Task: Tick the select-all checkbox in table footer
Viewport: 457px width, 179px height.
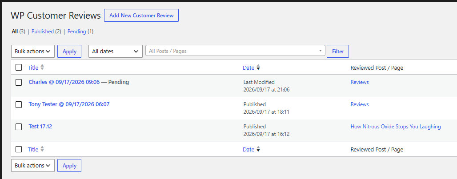Action: coord(19,149)
